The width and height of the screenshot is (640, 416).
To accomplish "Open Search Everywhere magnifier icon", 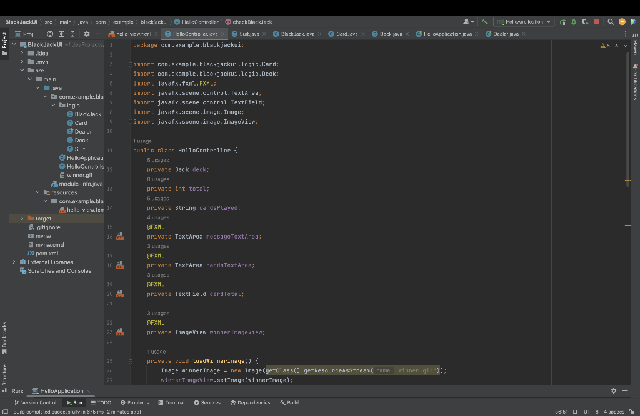I will 611,22.
